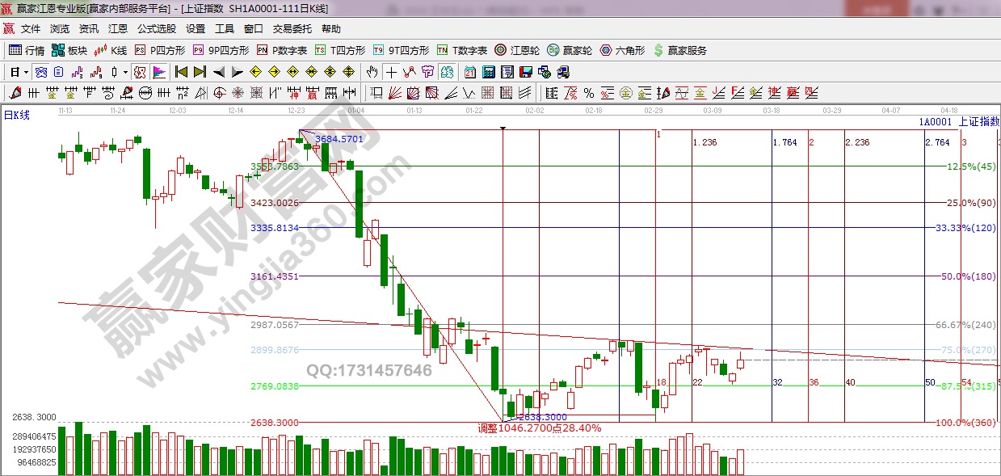Toggle the crosshair cursor mode
Viewport: 1001px width, 476px height.
click(x=392, y=72)
